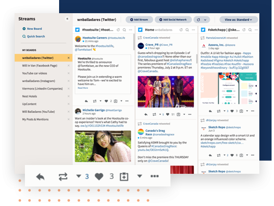Click the Add Stream button
The height and width of the screenshot is (206, 274).
click(139, 20)
